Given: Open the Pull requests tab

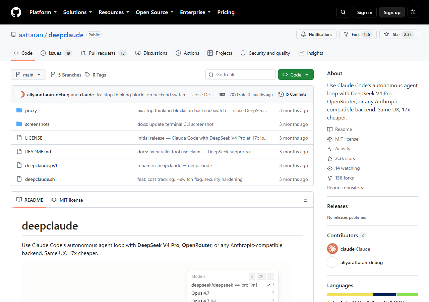Looking at the screenshot, I should 104,53.
